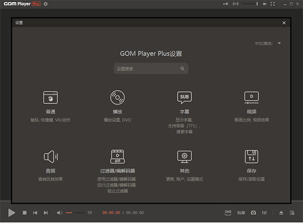This screenshot has height=223, width=303.
Task: Open the gear menu next to the GOM Player logo
Action: 46,4
